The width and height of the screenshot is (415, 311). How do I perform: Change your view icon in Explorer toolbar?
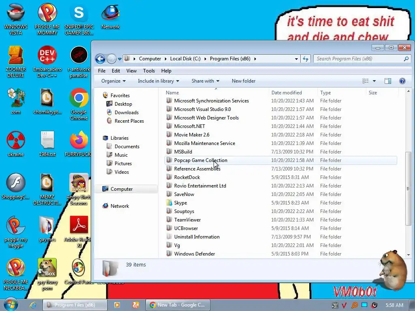point(366,81)
